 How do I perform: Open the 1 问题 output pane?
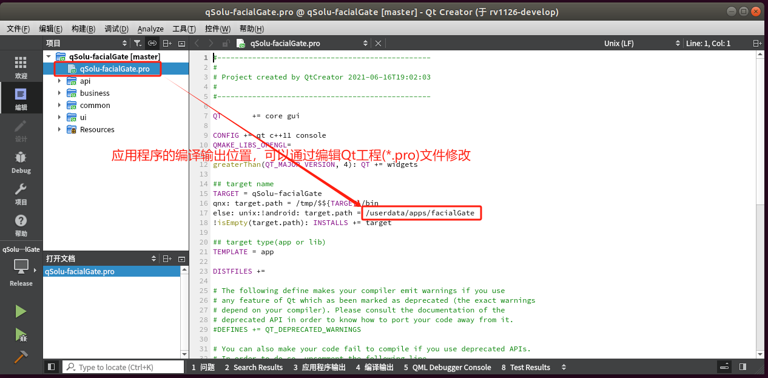pos(203,367)
